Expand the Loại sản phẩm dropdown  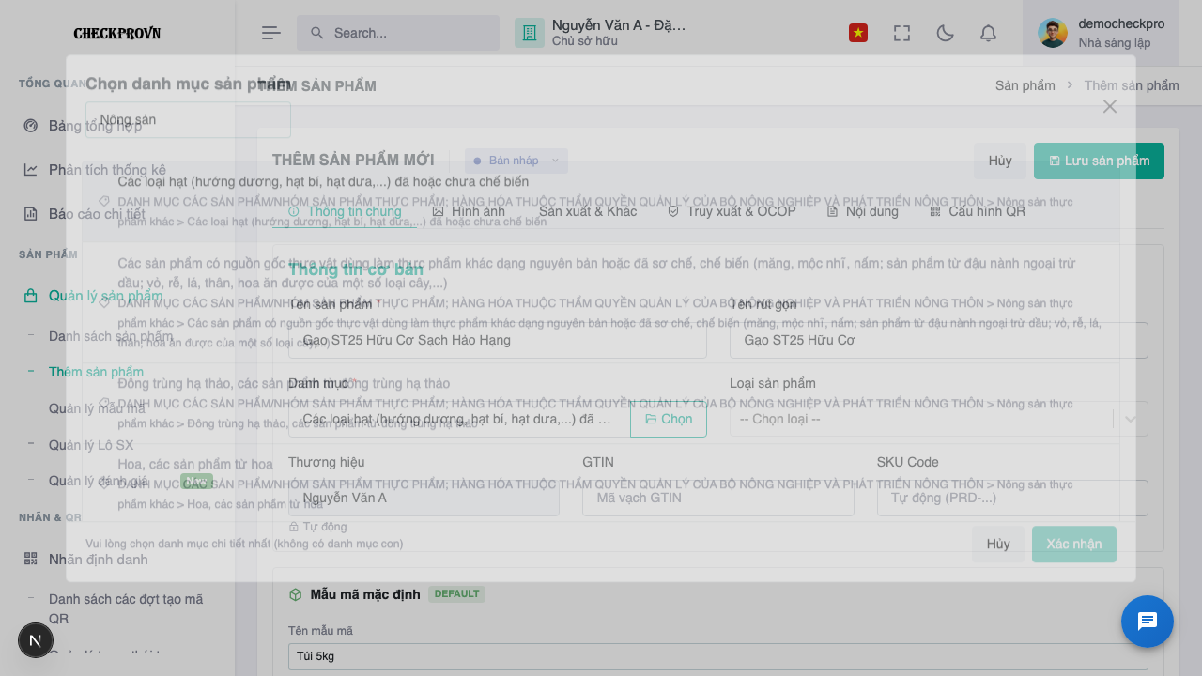click(939, 419)
